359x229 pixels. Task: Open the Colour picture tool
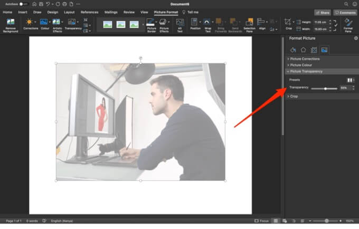tap(44, 22)
